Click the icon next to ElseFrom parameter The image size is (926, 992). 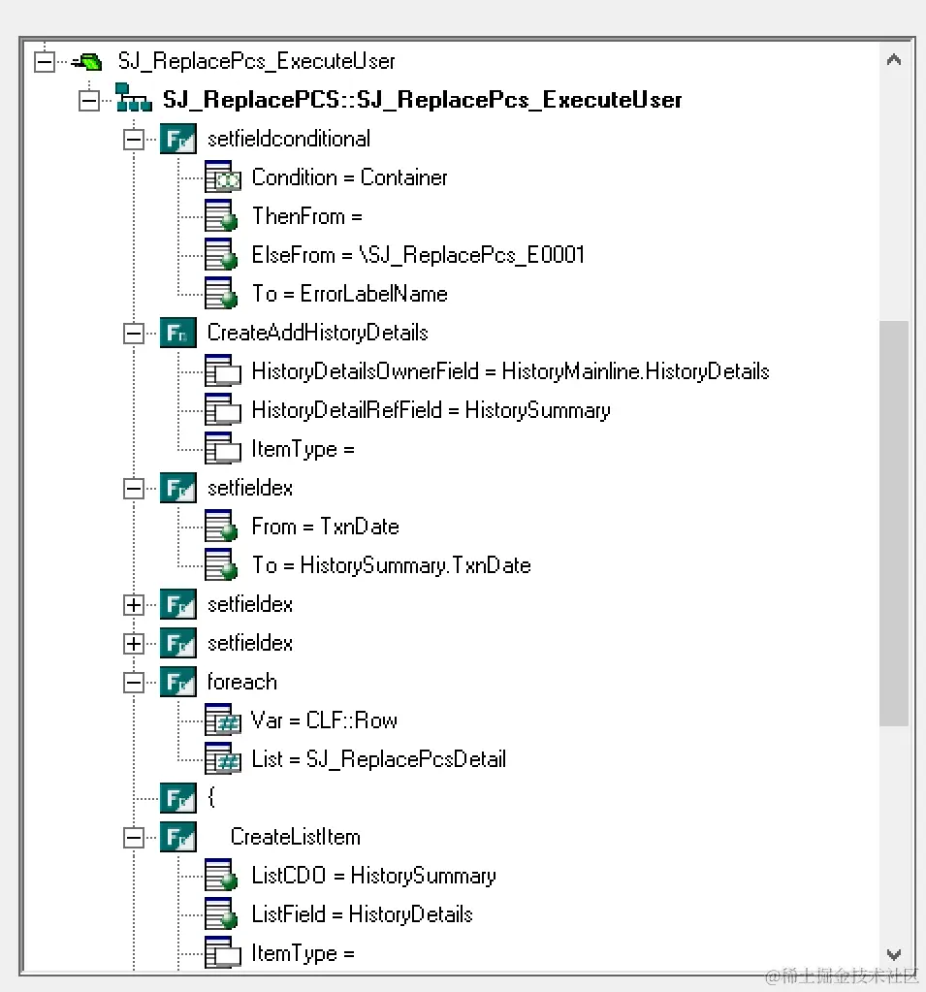221,254
